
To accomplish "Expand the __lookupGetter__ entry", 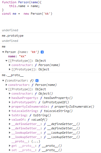I will coord(10,133).
